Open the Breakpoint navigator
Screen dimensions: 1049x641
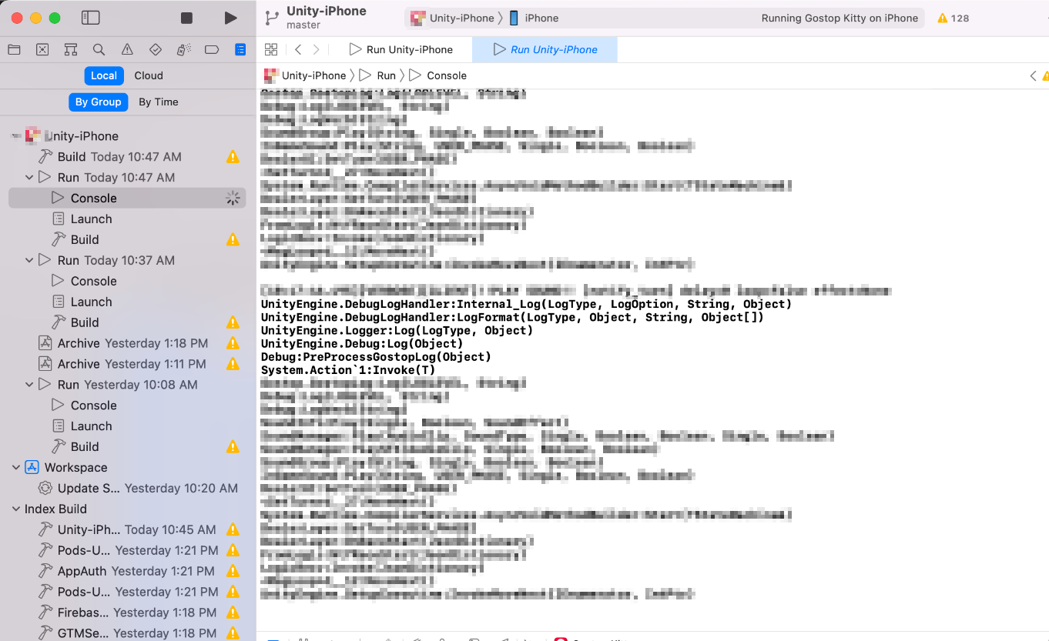coord(212,49)
